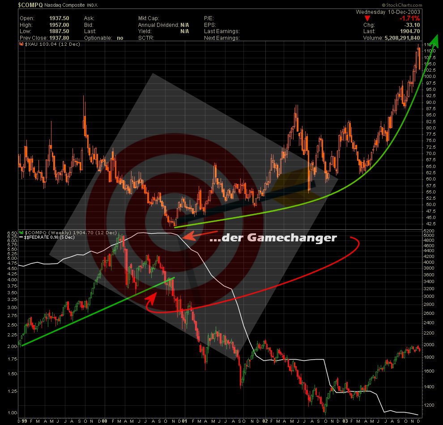The image size is (443, 425).
Task: Click the Optionable value no
Action: click(x=120, y=38)
